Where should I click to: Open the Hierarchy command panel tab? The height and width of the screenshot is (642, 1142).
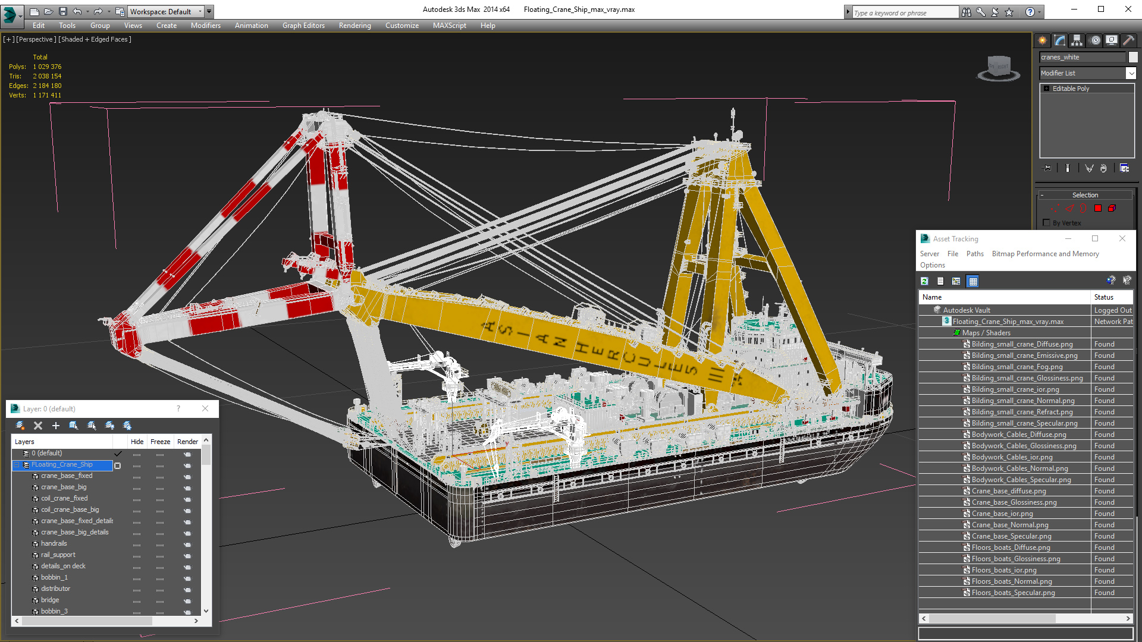pyautogui.click(x=1077, y=40)
